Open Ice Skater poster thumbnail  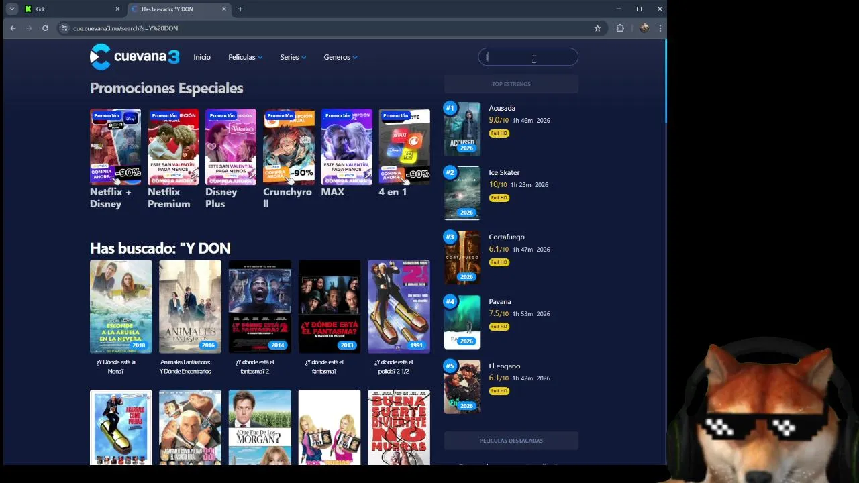tap(462, 193)
